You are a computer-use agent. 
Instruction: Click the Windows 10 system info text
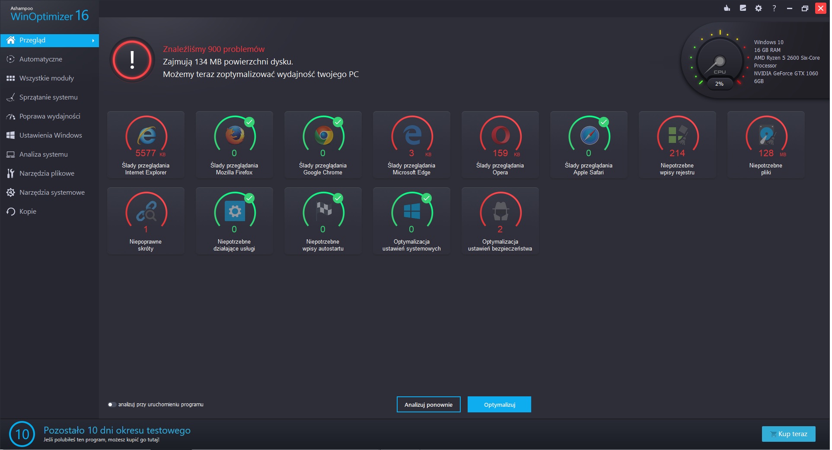(x=768, y=42)
